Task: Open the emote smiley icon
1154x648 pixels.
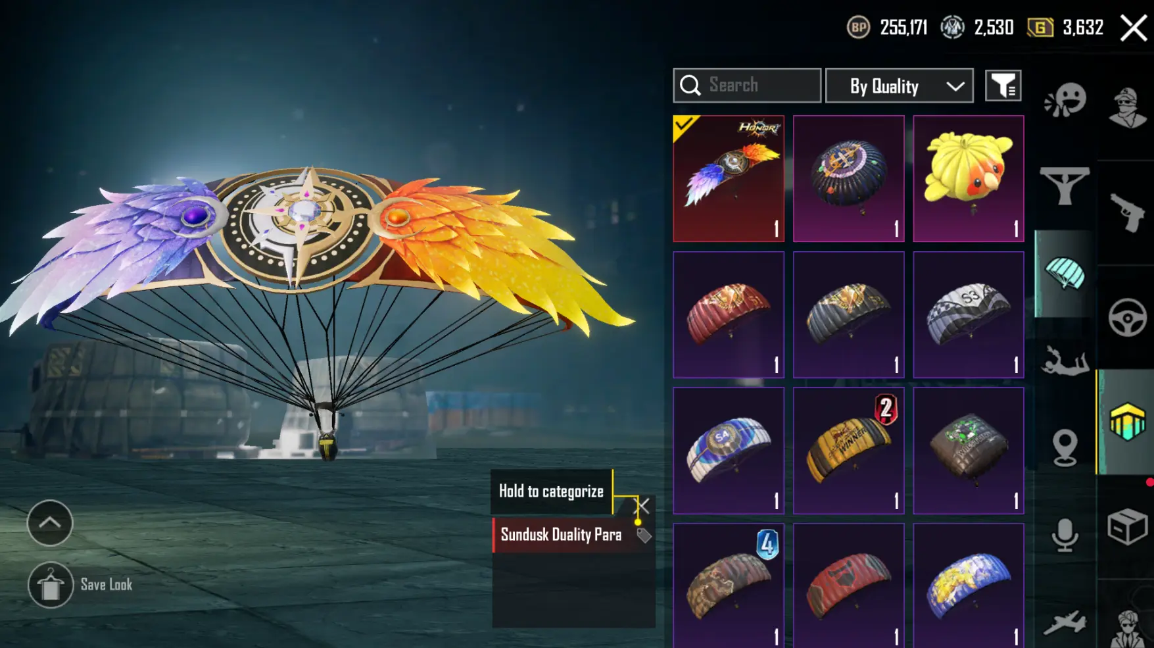Action: pyautogui.click(x=1065, y=101)
